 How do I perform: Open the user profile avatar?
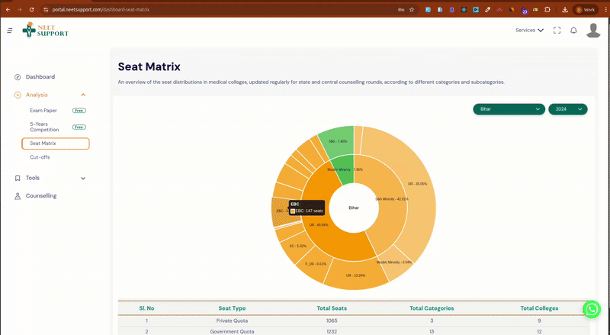(x=593, y=31)
